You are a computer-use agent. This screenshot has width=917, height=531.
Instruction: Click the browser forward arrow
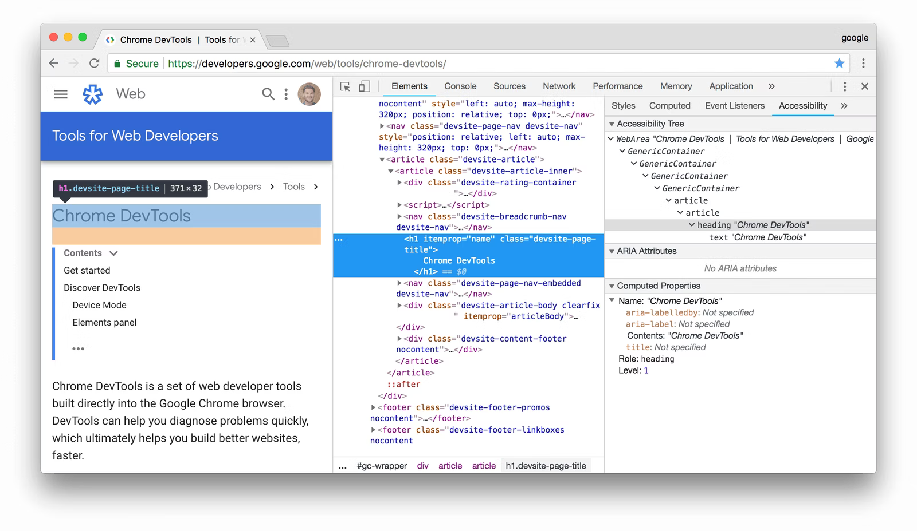point(73,63)
